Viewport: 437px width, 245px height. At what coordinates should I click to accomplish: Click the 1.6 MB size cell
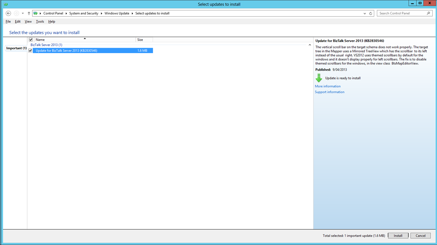(x=142, y=51)
